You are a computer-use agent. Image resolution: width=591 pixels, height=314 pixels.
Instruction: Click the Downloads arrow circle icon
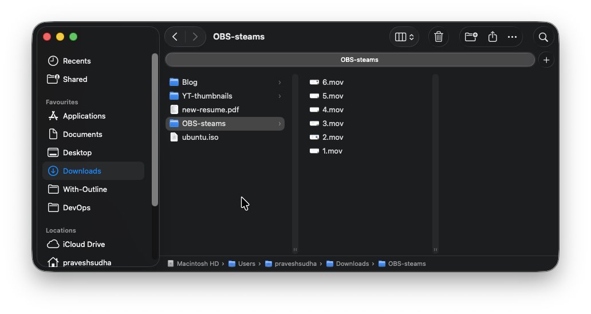pyautogui.click(x=53, y=171)
